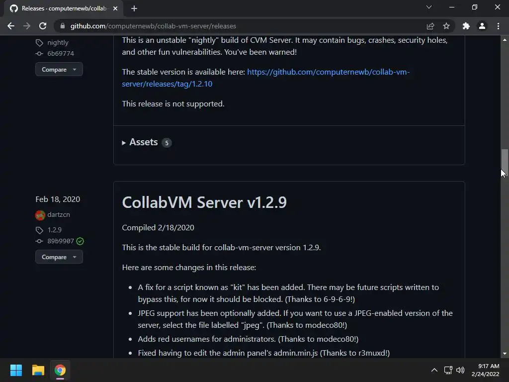Viewport: 509px width, 382px height.
Task: Click the commit icon beside 89b9907
Action: click(x=39, y=241)
